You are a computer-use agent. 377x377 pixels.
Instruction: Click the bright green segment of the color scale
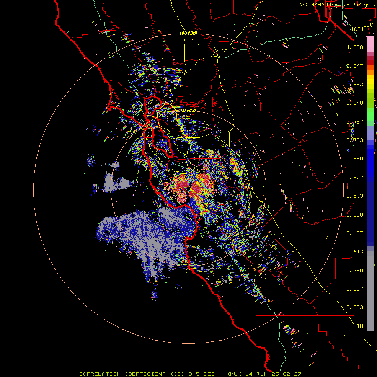tap(370, 114)
